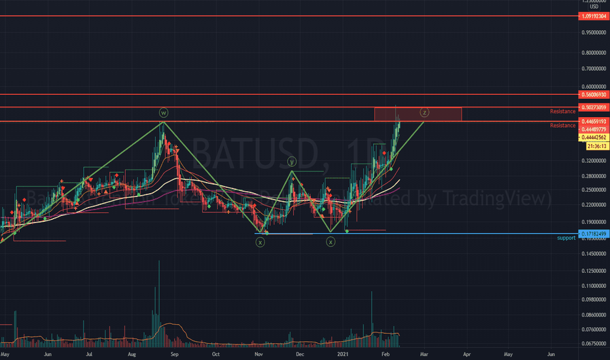Image resolution: width=610 pixels, height=360 pixels.
Task: Click the 'Sep' label on time axis
Action: tap(174, 354)
